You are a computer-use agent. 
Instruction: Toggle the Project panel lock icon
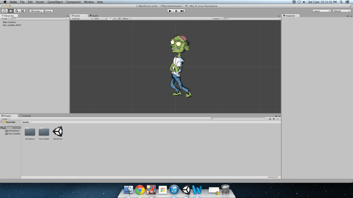pos(276,116)
